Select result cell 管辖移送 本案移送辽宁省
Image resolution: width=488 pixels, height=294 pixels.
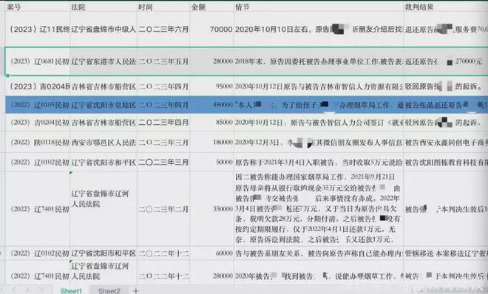coord(446,253)
